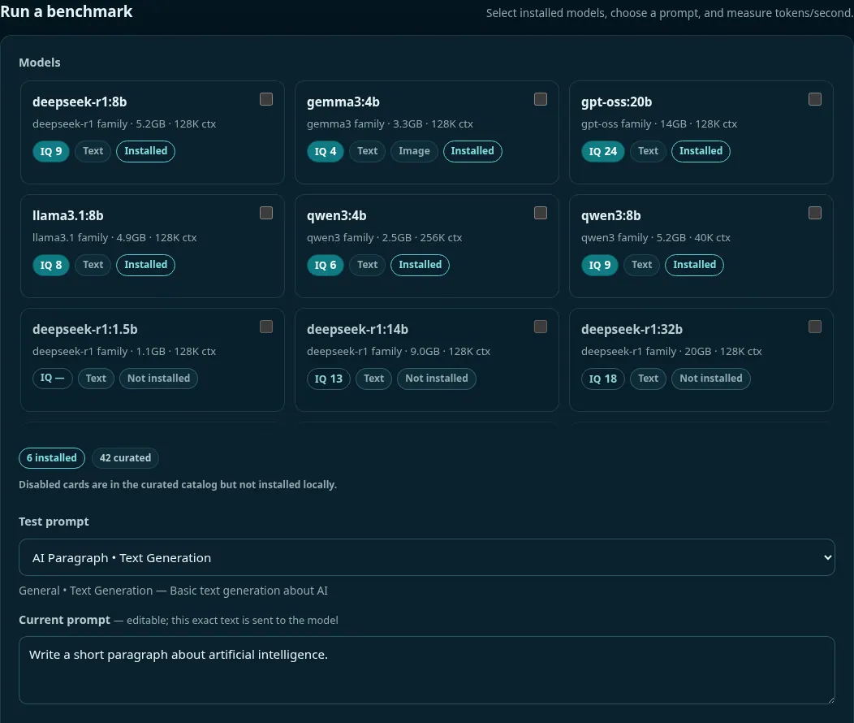Image resolution: width=854 pixels, height=723 pixels.
Task: Click the gpt-oss:20b model title
Action: point(616,102)
